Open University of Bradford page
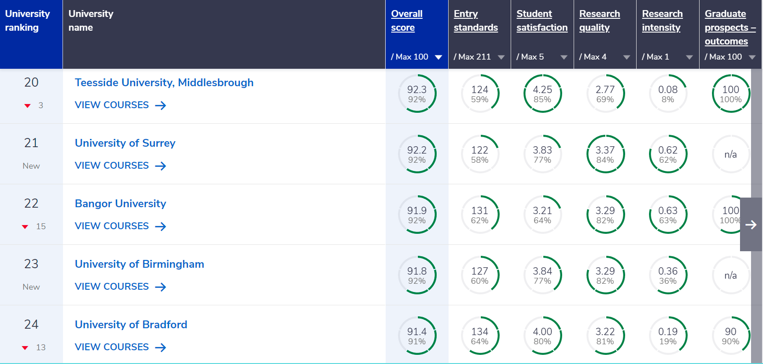The height and width of the screenshot is (364, 763). click(131, 325)
